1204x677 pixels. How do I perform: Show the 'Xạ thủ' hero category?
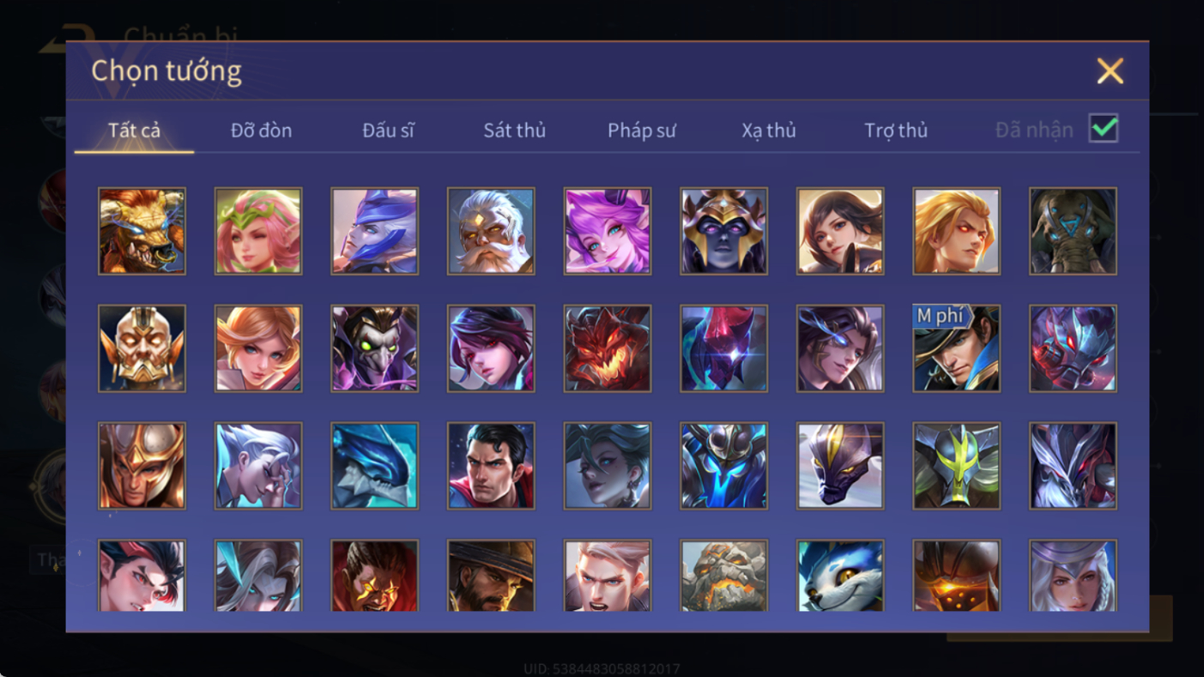click(x=769, y=130)
